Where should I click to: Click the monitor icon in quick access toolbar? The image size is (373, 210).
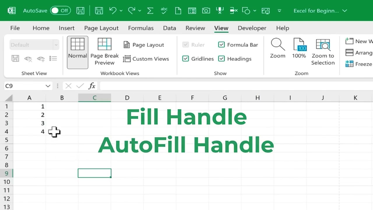tap(265, 11)
